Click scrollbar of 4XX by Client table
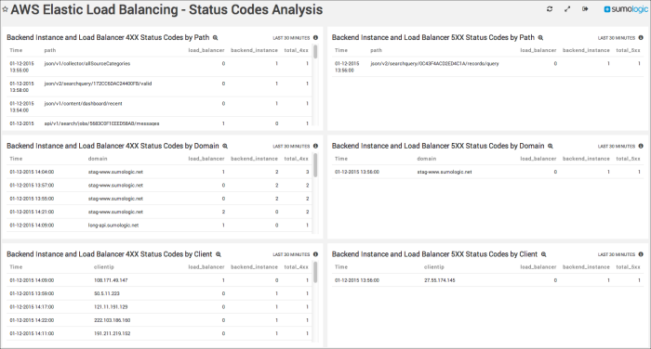Screen dimensions: 651x349 point(315,272)
